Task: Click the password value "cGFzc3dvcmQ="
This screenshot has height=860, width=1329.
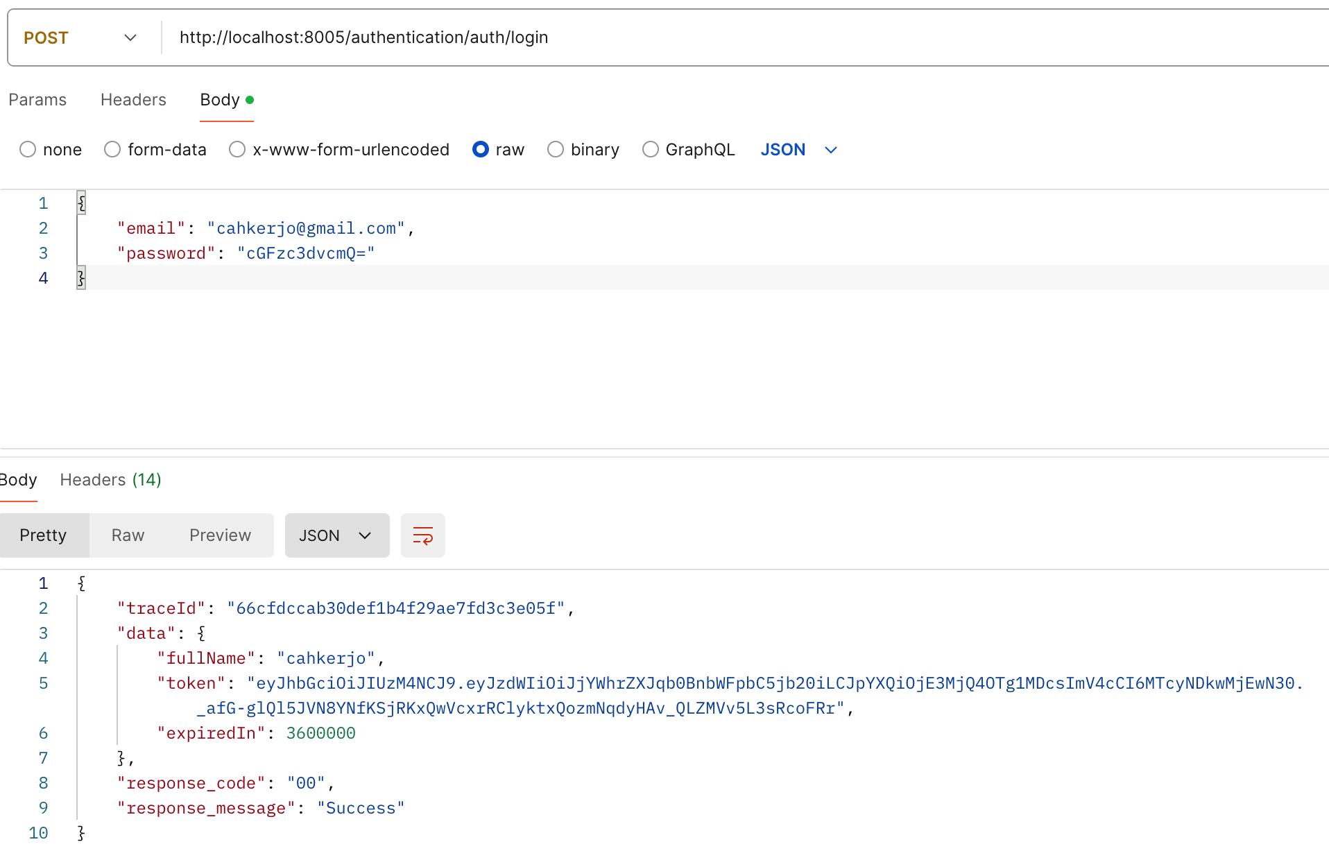Action: click(306, 254)
